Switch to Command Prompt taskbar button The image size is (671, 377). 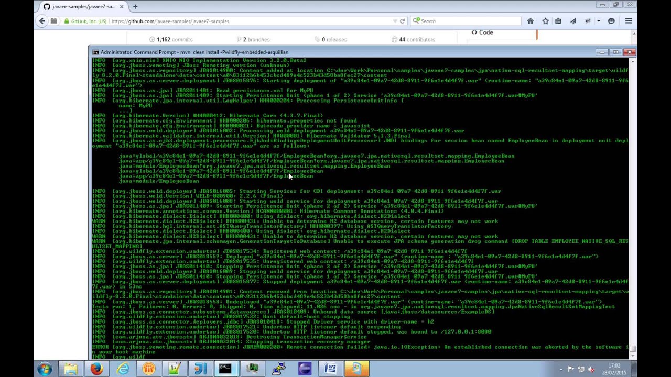coord(225,369)
